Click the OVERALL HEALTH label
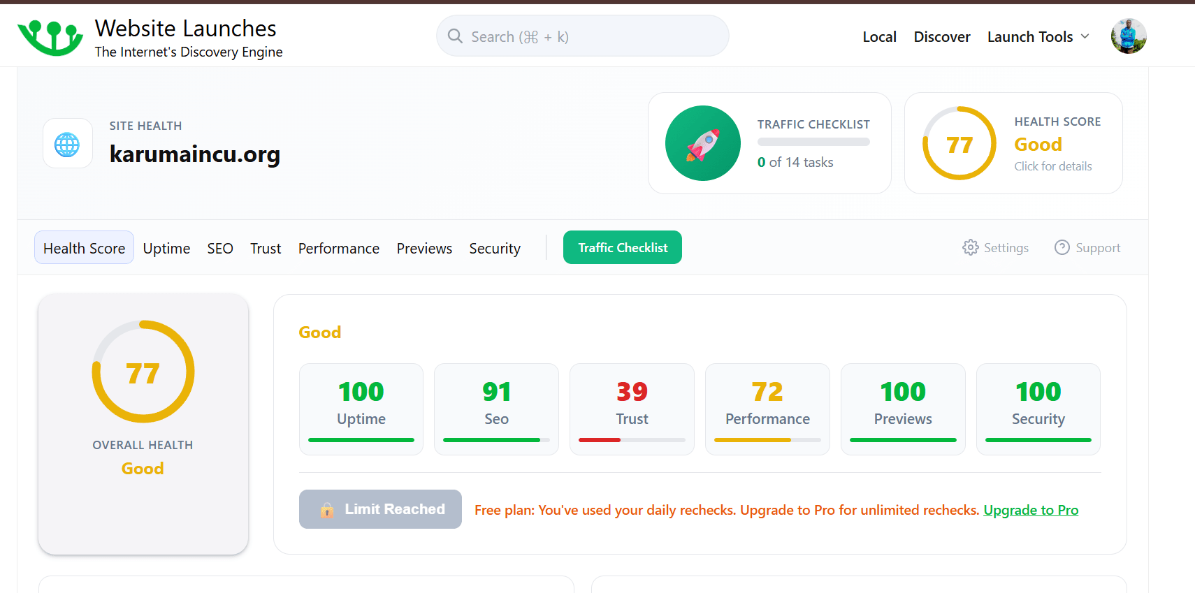Screen dimensions: 1195x593 point(143,445)
